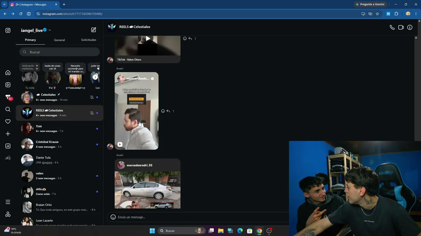This screenshot has width=421, height=236.
Task: Open emoji picker in the message box
Action: tap(113, 217)
